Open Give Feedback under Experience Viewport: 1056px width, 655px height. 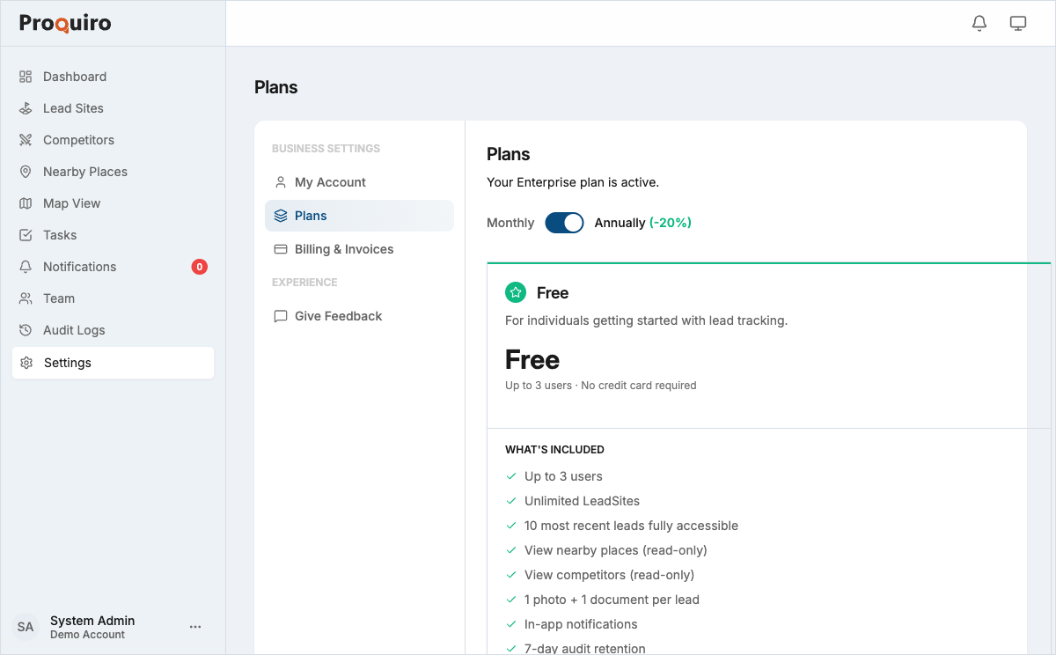[x=338, y=315]
